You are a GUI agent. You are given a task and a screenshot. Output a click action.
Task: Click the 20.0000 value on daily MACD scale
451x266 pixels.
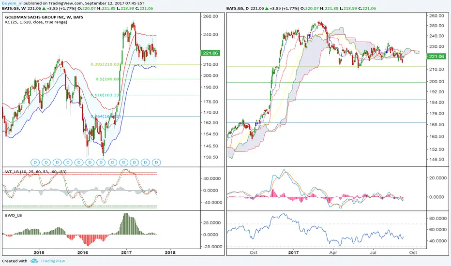[x=438, y=177]
